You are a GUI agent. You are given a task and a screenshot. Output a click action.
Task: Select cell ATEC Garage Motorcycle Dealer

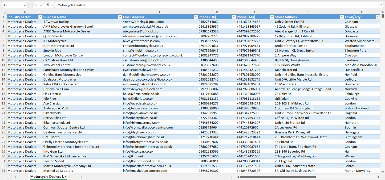82,31
